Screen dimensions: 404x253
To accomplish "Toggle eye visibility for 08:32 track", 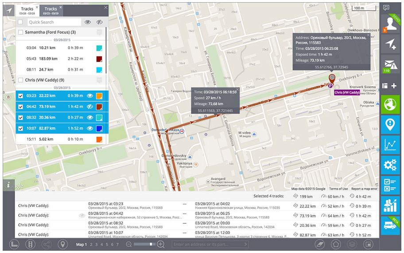I will click(89, 117).
